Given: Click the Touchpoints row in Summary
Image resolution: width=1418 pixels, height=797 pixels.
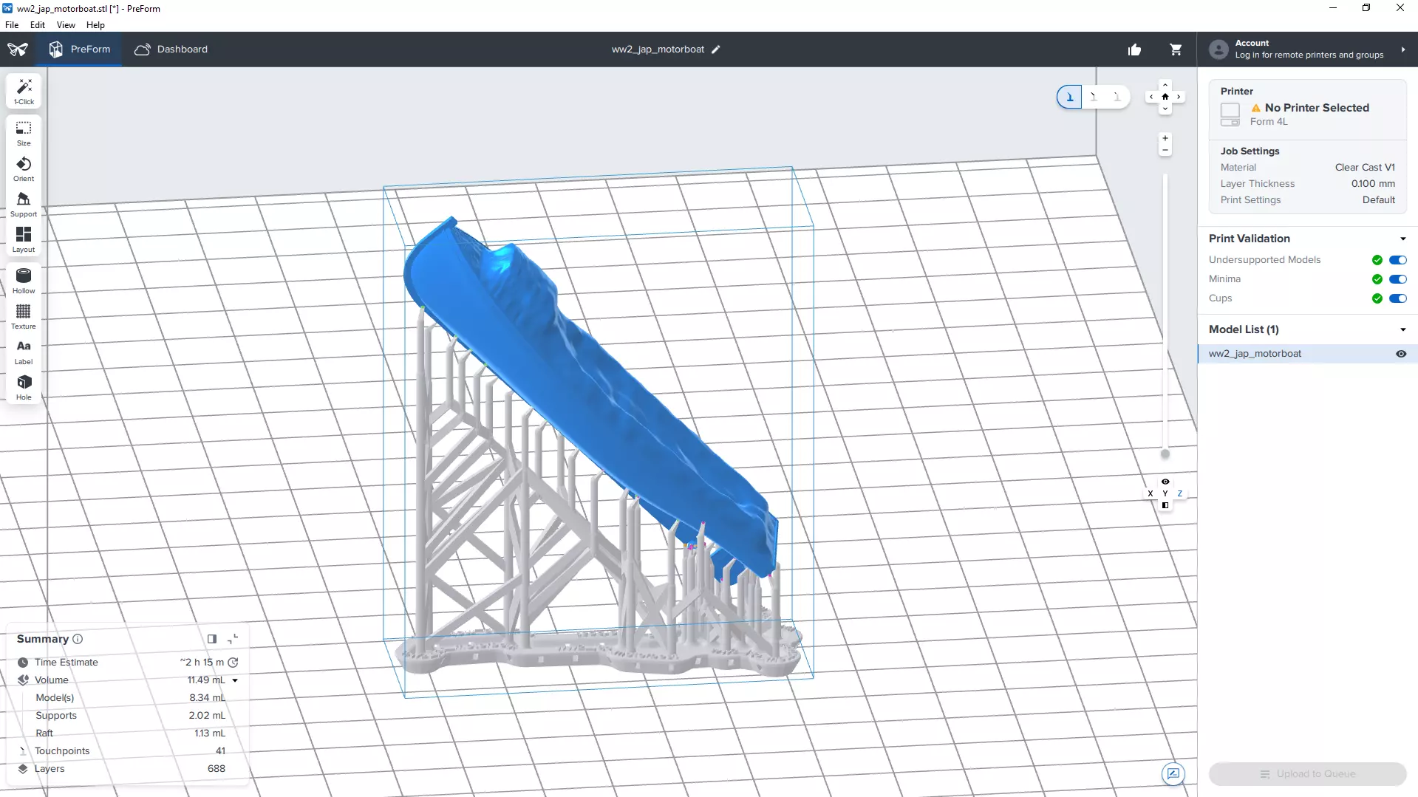Looking at the screenshot, I should pyautogui.click(x=122, y=751).
